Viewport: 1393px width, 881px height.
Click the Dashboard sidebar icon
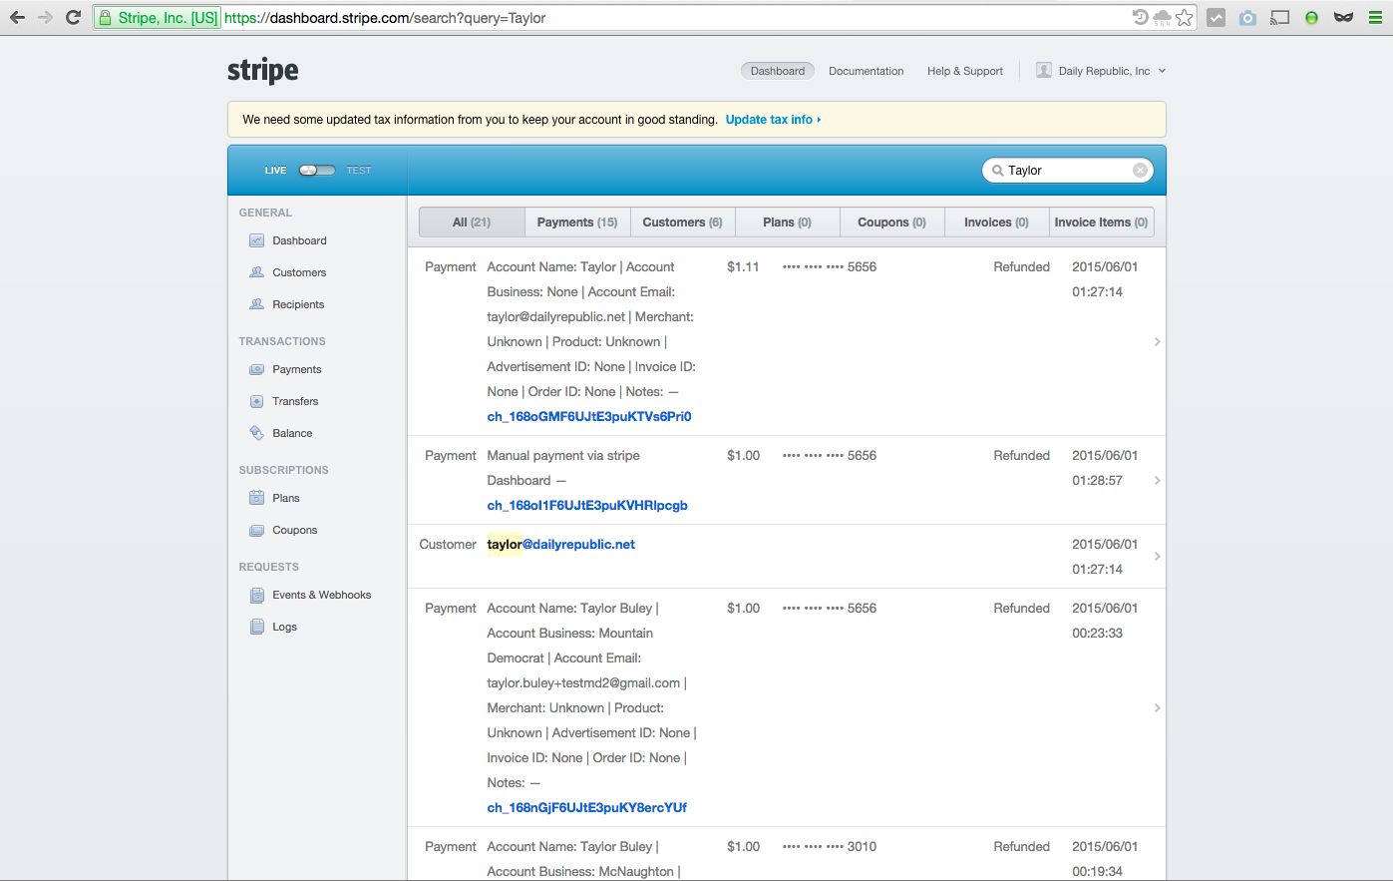[x=256, y=240]
